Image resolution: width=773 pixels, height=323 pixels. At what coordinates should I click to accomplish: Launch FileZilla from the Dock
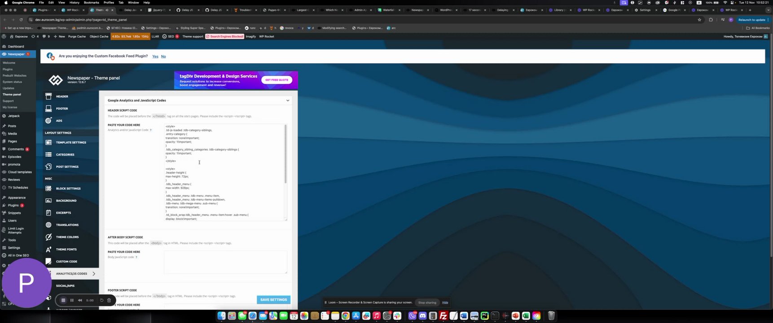point(443,316)
